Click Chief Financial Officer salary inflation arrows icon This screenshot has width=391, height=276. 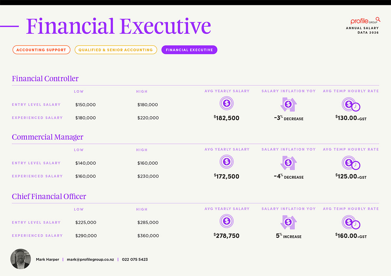[x=288, y=222]
